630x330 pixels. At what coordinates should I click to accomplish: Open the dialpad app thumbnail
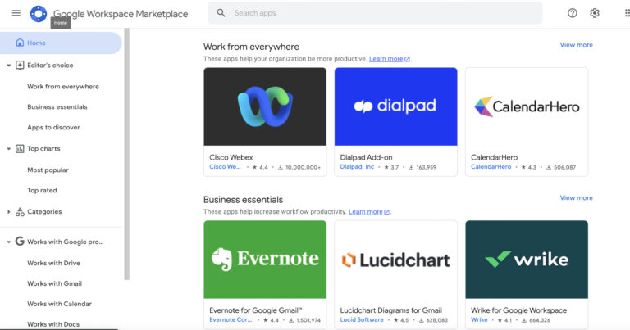[x=395, y=106]
